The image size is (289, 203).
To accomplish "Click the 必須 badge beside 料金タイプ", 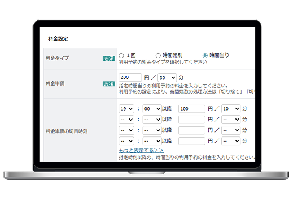I will [109, 59].
